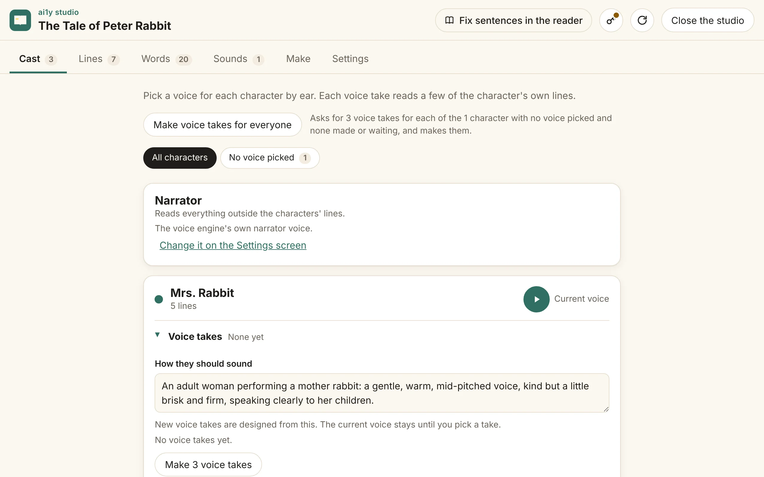Viewport: 764px width, 477px height.
Task: Open the Make tab
Action: point(298,59)
